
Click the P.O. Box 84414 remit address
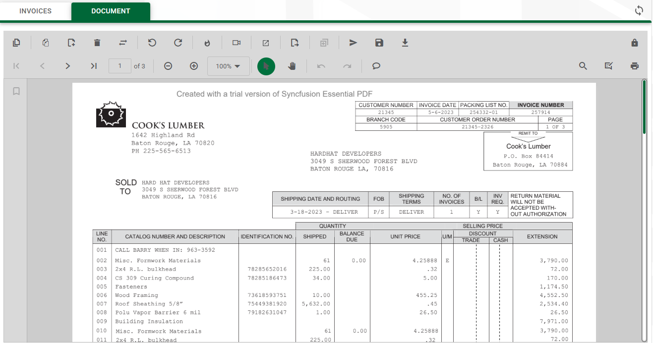(529, 156)
